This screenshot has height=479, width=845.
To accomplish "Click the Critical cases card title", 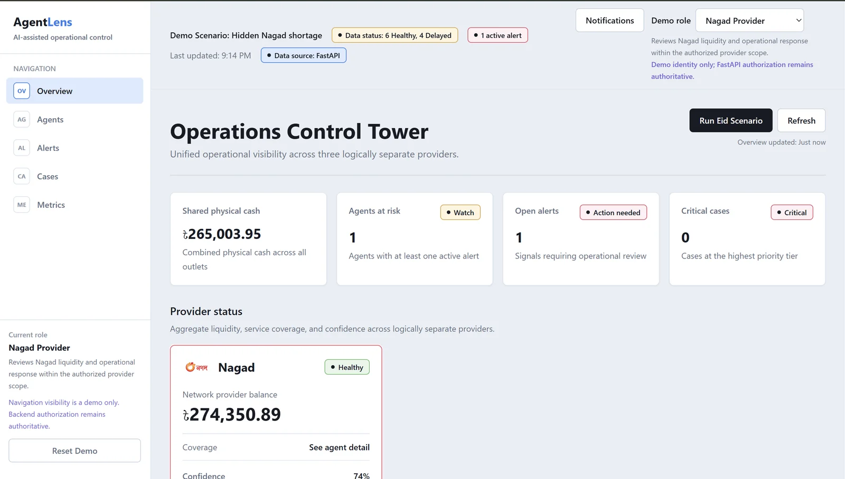I will point(705,211).
